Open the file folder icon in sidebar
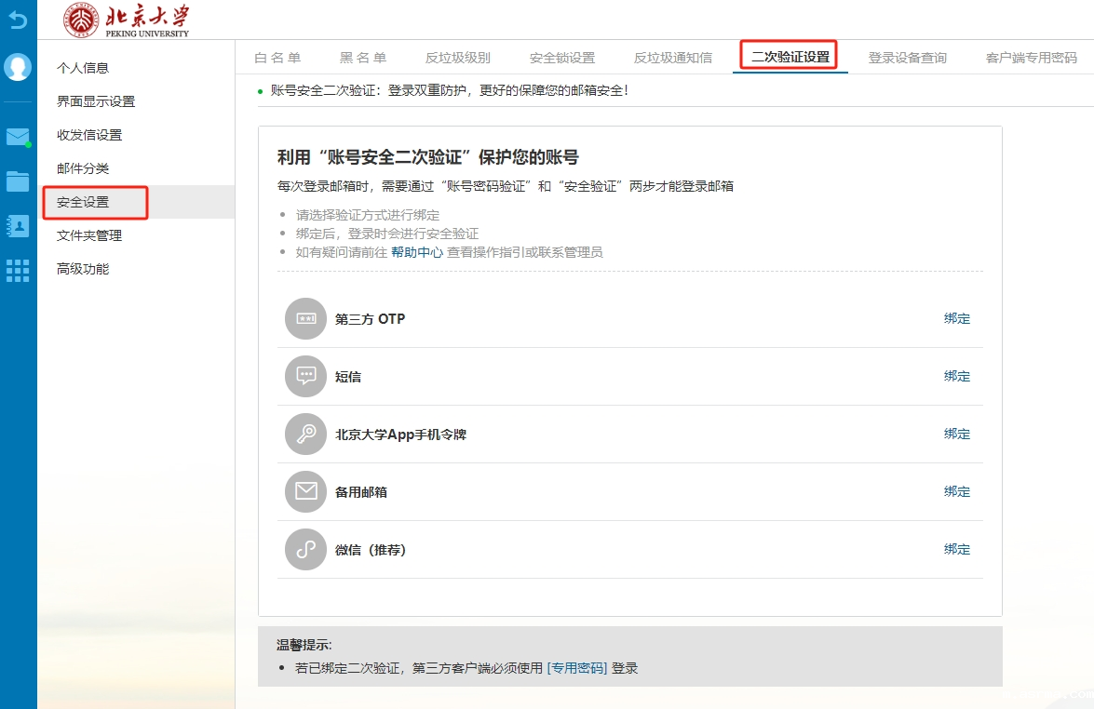The width and height of the screenshot is (1094, 709). (x=18, y=181)
